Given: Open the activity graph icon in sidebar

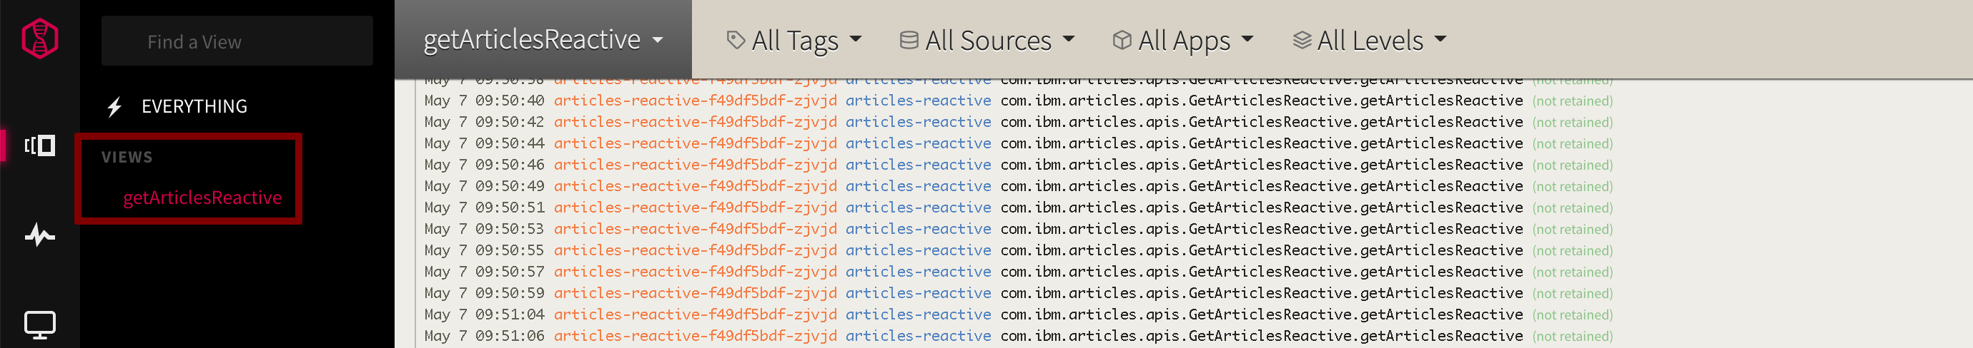Looking at the screenshot, I should 40,235.
